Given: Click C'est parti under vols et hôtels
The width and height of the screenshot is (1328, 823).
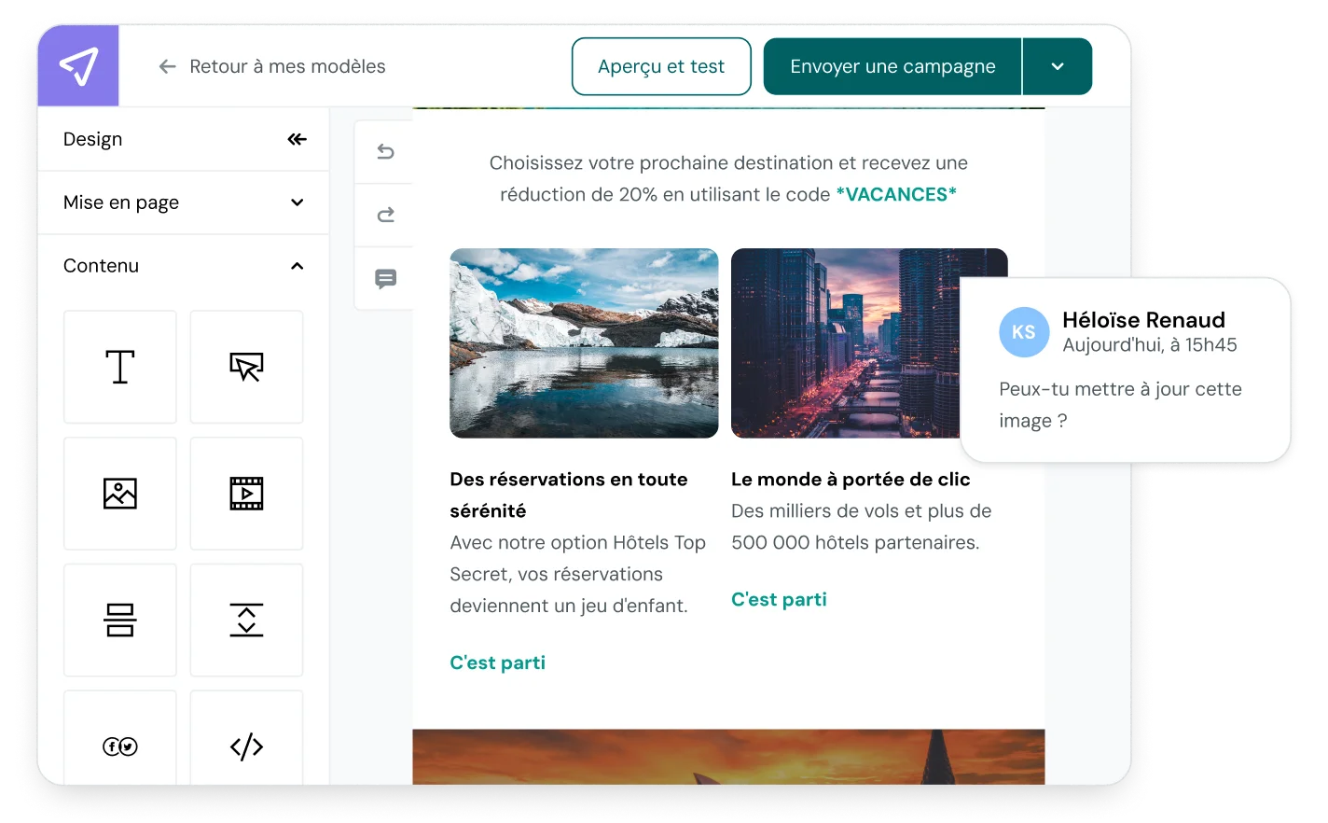Looking at the screenshot, I should click(779, 599).
